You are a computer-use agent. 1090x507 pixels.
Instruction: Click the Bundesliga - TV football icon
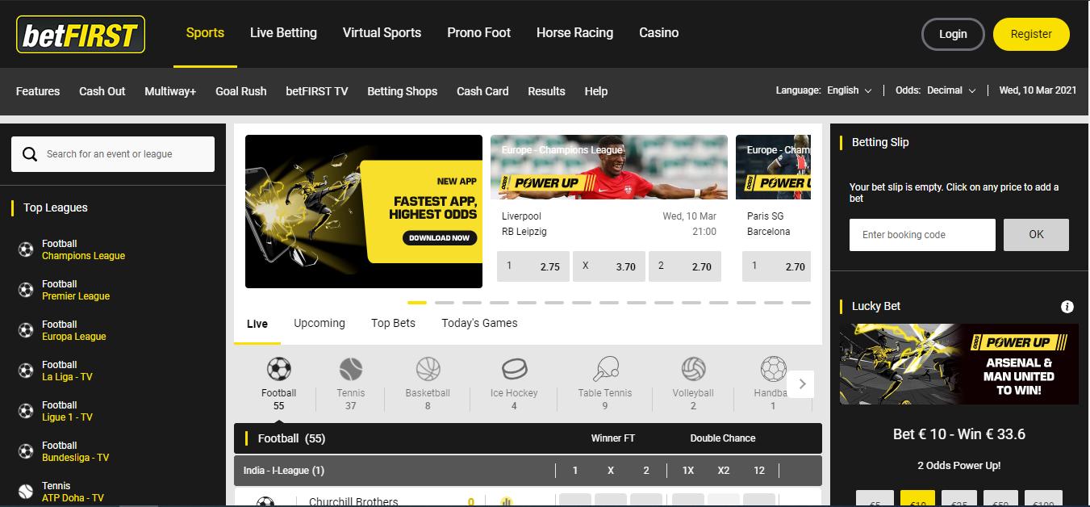(26, 451)
